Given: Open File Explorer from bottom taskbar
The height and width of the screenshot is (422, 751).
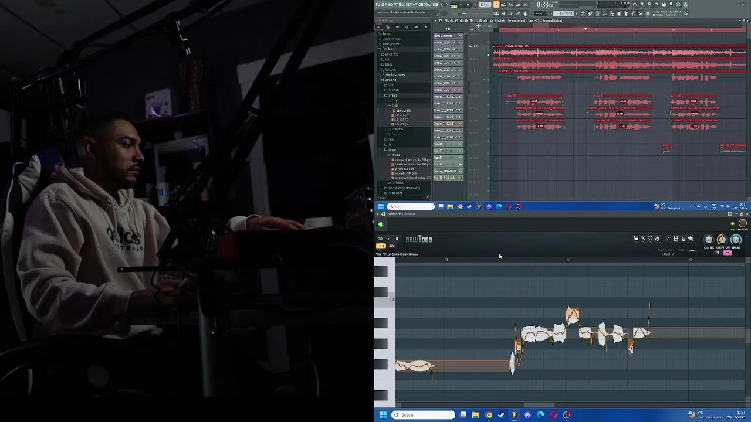Looking at the screenshot, I should click(475, 415).
